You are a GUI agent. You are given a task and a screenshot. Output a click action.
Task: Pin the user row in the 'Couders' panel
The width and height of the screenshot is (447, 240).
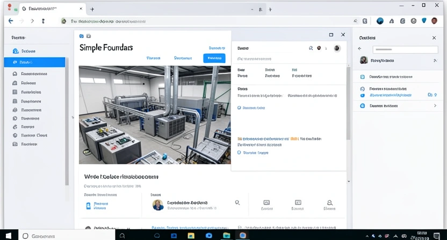click(435, 61)
